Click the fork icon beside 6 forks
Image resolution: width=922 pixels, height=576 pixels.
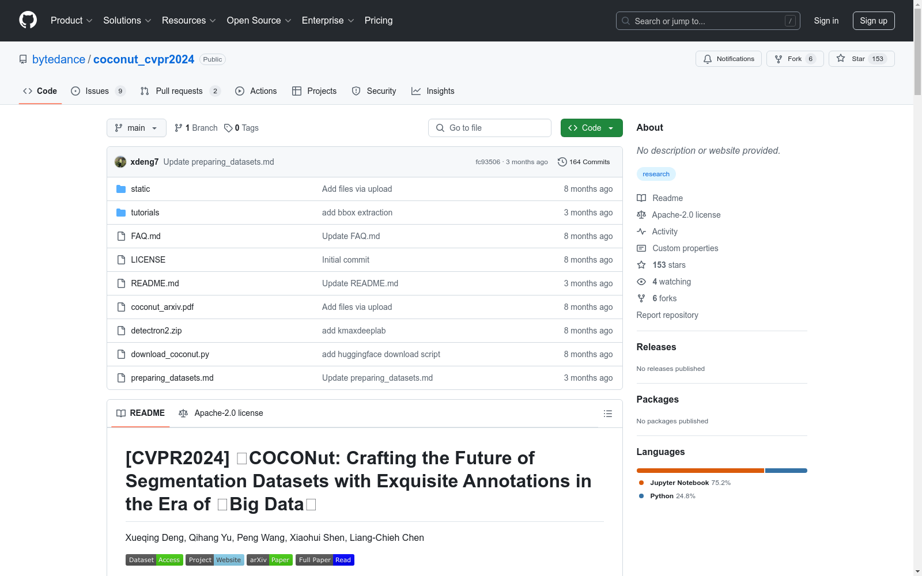pos(641,298)
